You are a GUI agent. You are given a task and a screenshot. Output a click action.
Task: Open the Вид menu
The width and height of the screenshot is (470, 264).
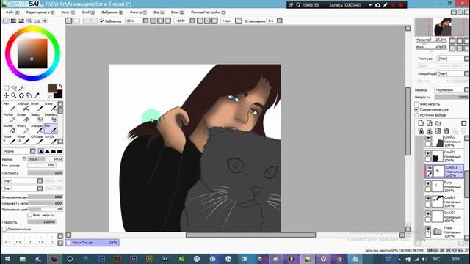click(159, 12)
